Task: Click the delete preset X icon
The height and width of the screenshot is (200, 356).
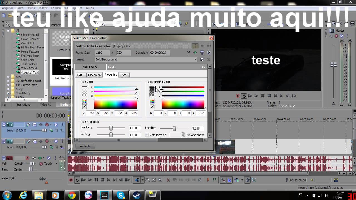Action: pyautogui.click(x=209, y=59)
